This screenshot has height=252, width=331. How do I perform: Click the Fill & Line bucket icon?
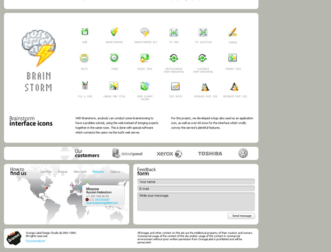pos(85,85)
